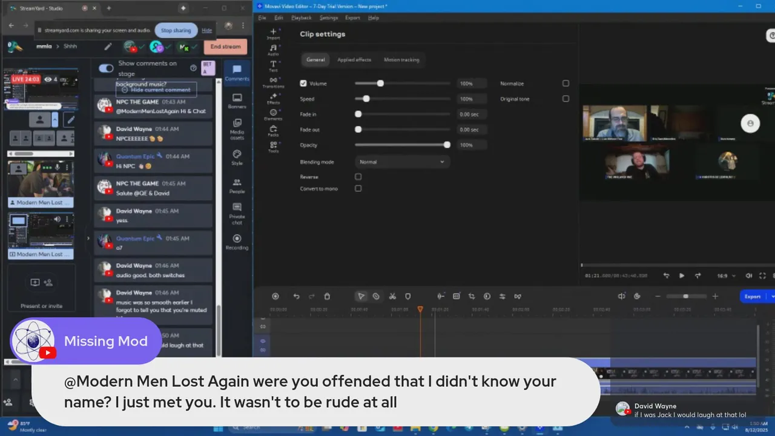The height and width of the screenshot is (436, 775).
Task: Check the Reverse checkbox
Action: tap(358, 177)
